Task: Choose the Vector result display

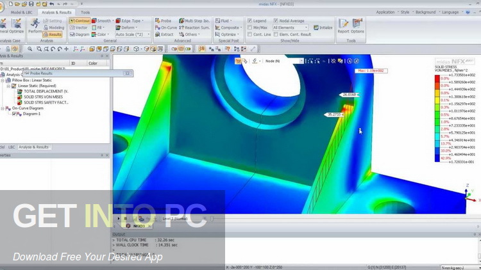Action: 79,28
